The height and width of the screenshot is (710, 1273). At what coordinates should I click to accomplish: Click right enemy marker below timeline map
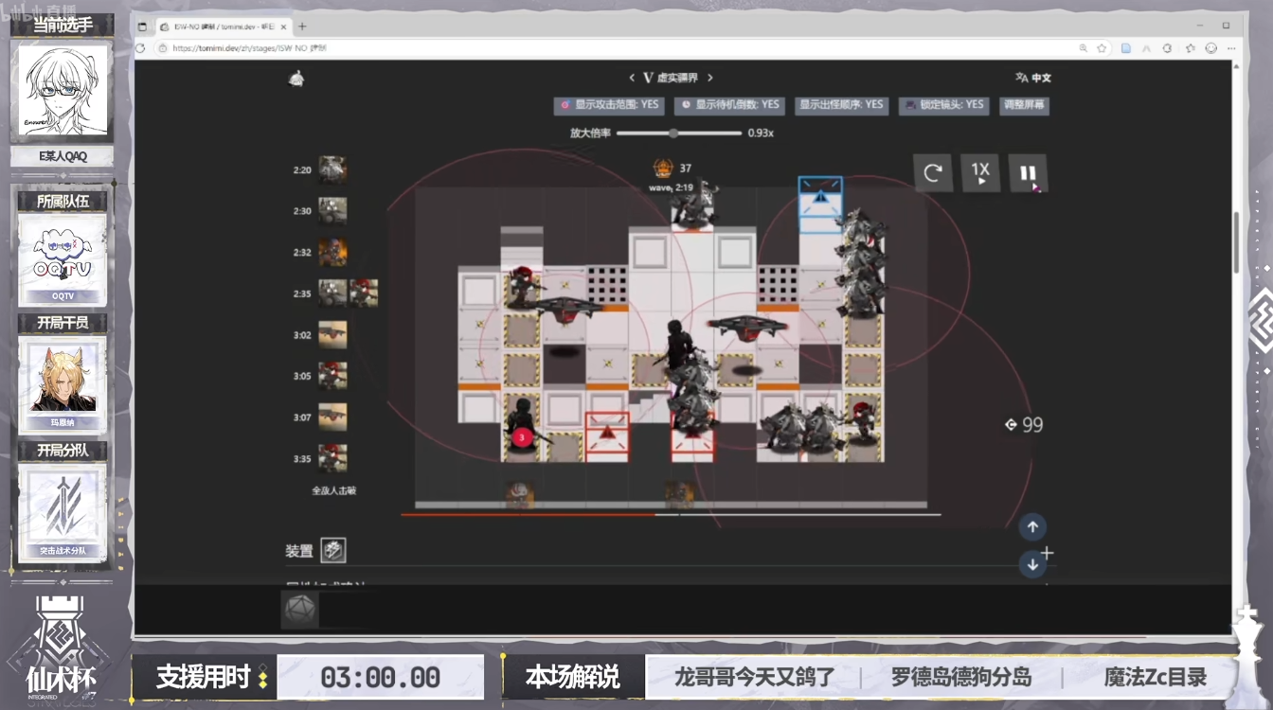[679, 492]
